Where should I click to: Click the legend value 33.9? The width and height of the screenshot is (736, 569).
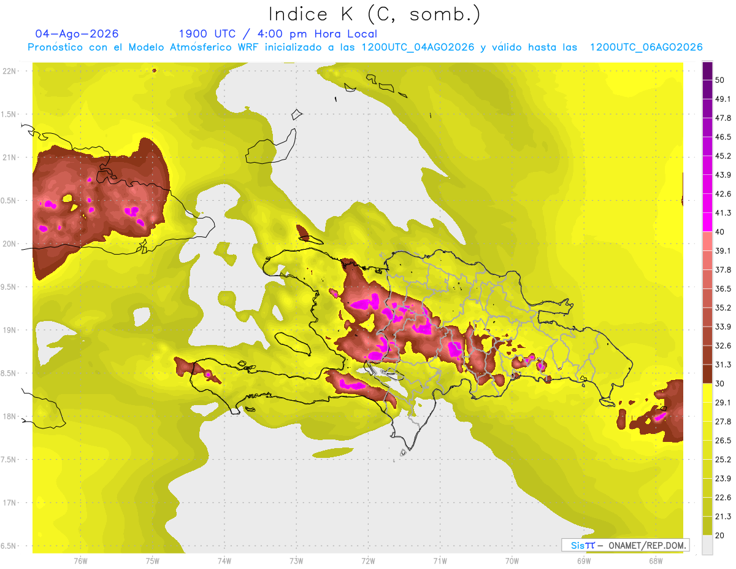724,327
